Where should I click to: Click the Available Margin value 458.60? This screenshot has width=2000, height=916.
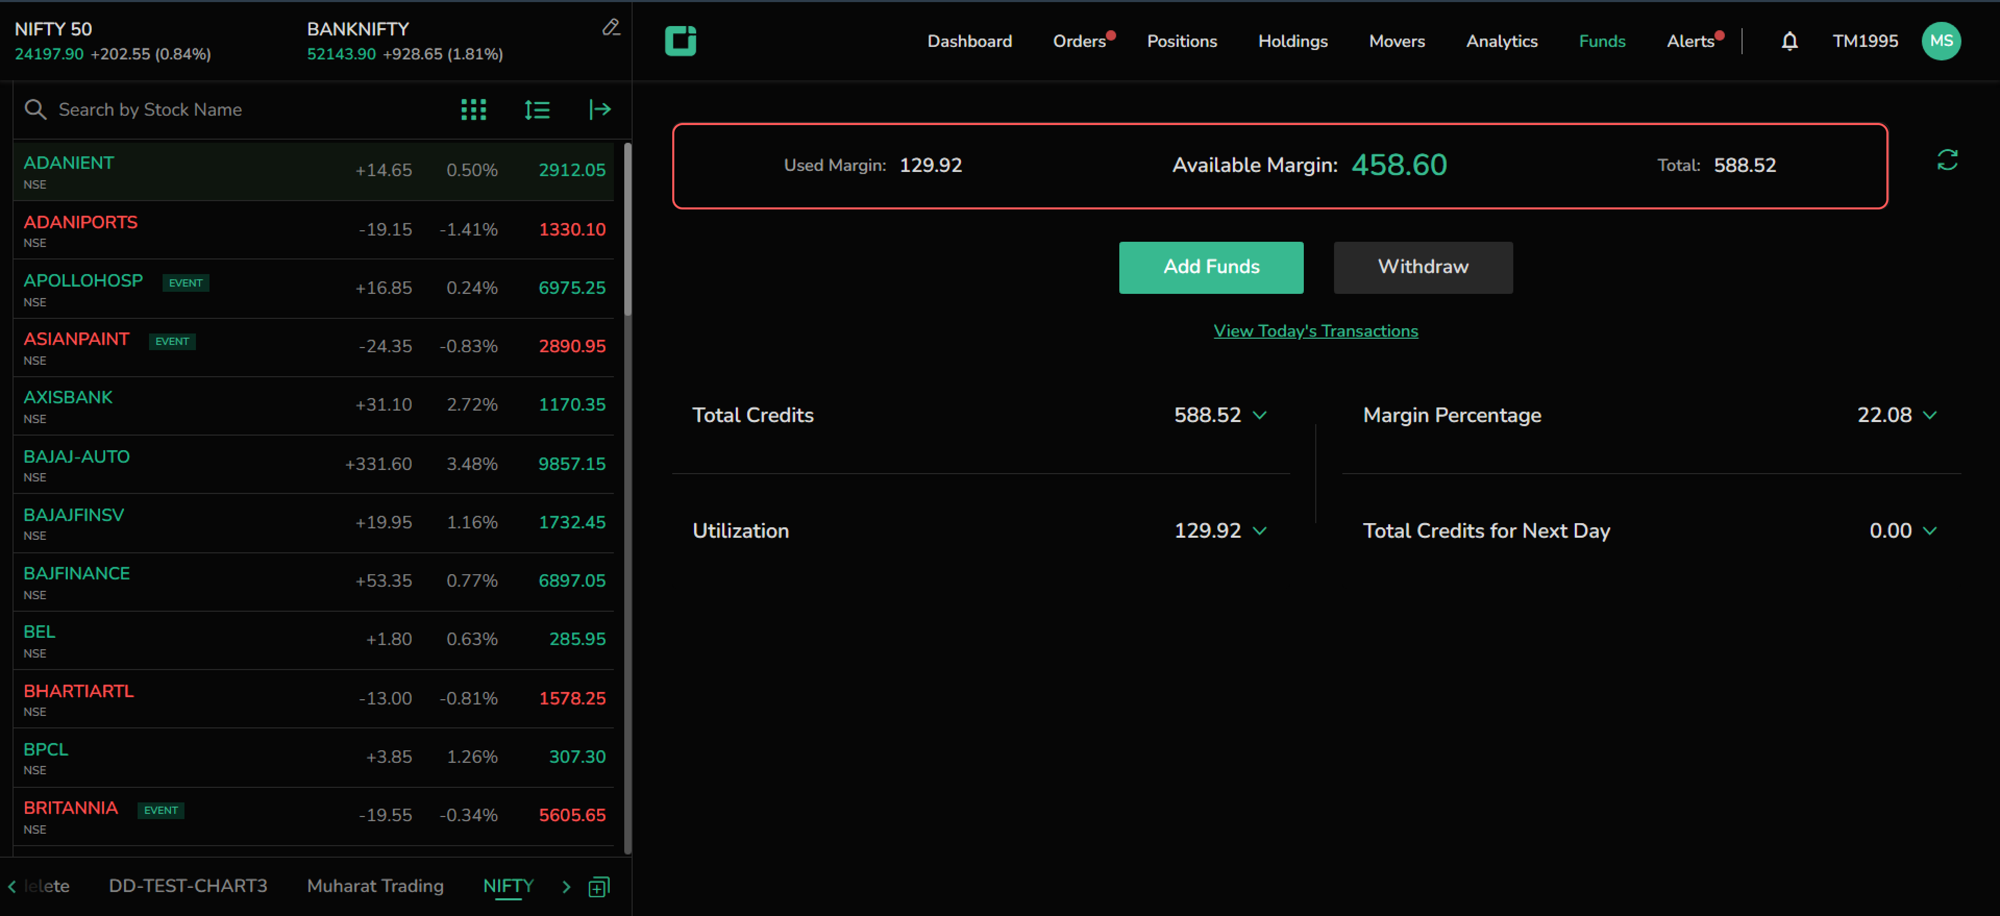(x=1398, y=165)
